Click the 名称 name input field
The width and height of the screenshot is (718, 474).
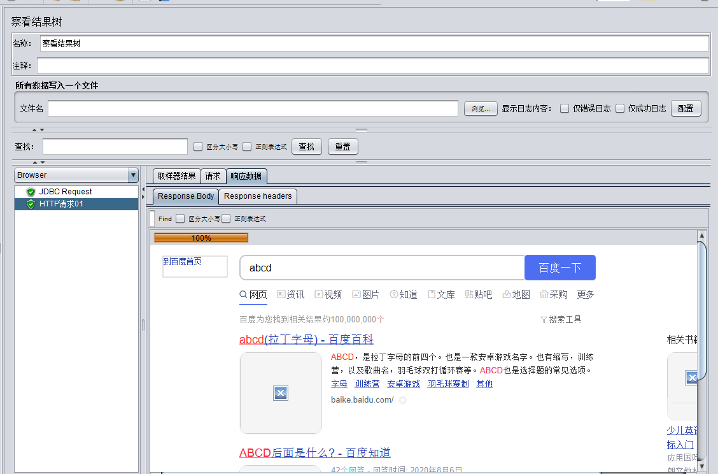[374, 43]
